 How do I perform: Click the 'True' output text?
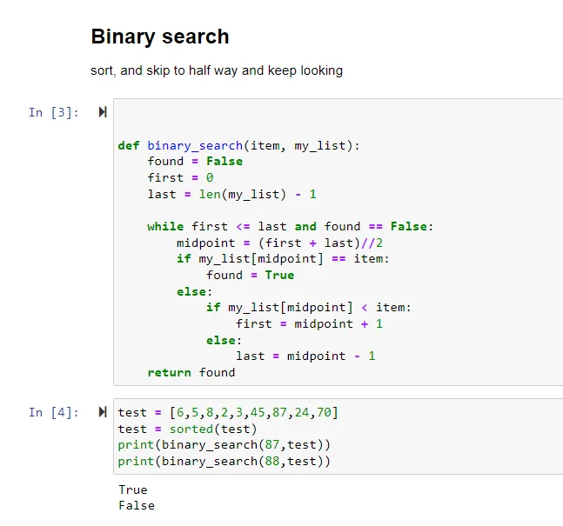[133, 489]
